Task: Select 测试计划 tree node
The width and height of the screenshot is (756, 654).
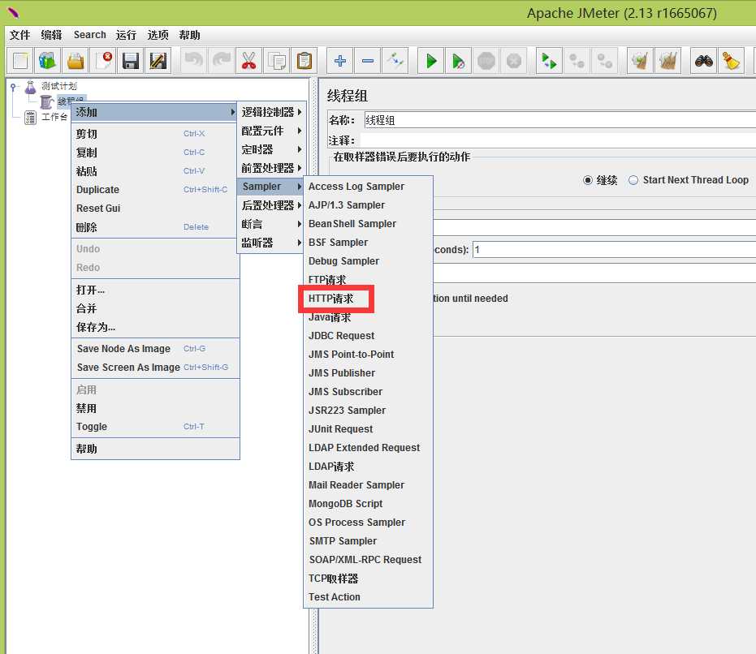Action: (x=58, y=86)
